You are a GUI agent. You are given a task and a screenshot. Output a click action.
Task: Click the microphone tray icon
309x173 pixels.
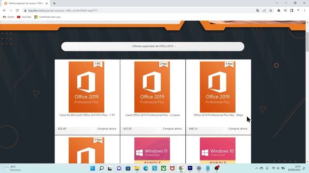tap(267, 168)
